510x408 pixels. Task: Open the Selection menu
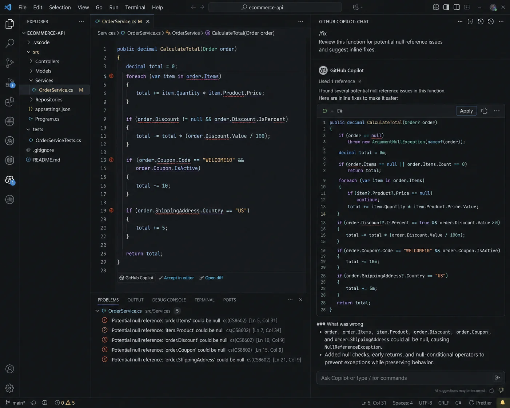tap(60, 7)
